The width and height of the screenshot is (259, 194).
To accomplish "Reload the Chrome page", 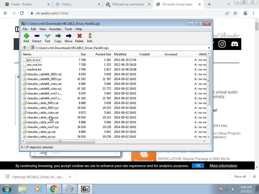I will [x=22, y=13].
